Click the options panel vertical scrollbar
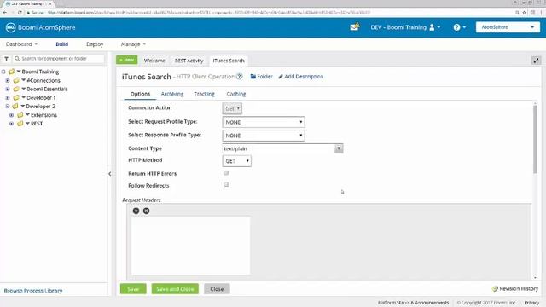The width and height of the screenshot is (546, 307). [x=535, y=139]
